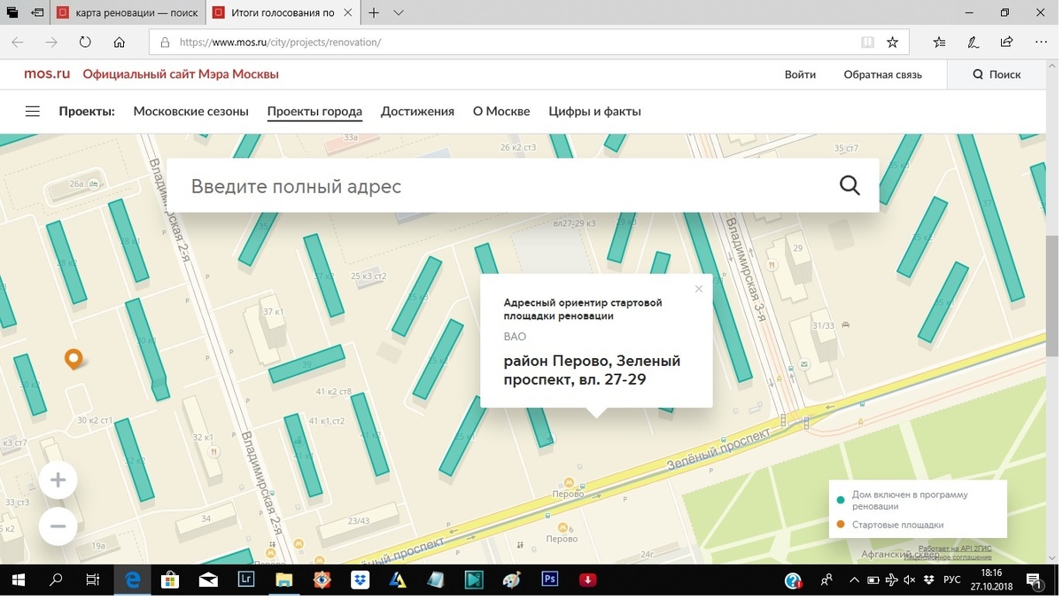Open Dropbox from the taskbar
Image resolution: width=1063 pixels, height=600 pixels.
360,581
